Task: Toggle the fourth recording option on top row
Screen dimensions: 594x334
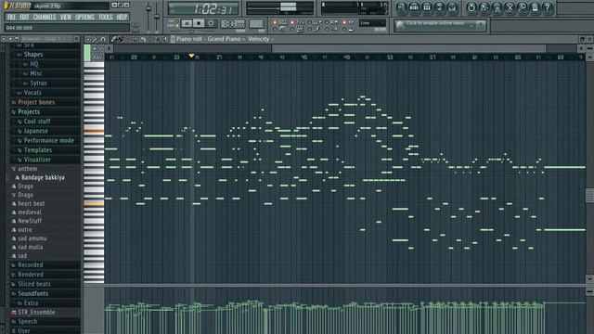Action: pyautogui.click(x=327, y=22)
